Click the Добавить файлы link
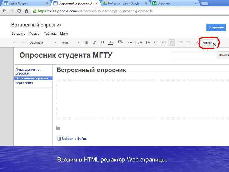This screenshot has height=172, width=229. [74, 139]
